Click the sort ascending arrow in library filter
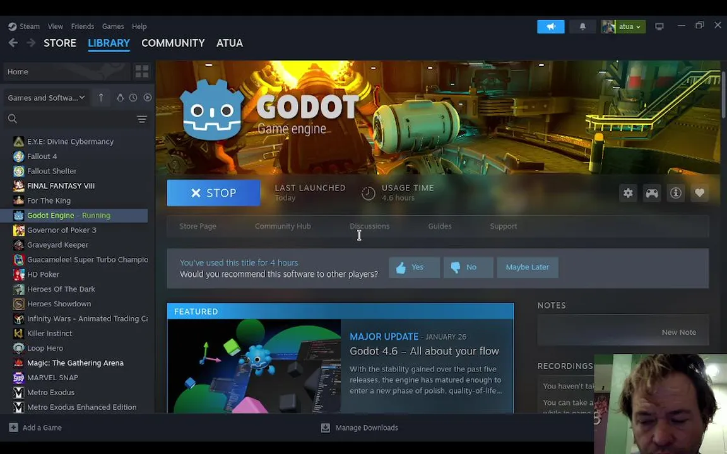This screenshot has width=727, height=454. pyautogui.click(x=101, y=97)
